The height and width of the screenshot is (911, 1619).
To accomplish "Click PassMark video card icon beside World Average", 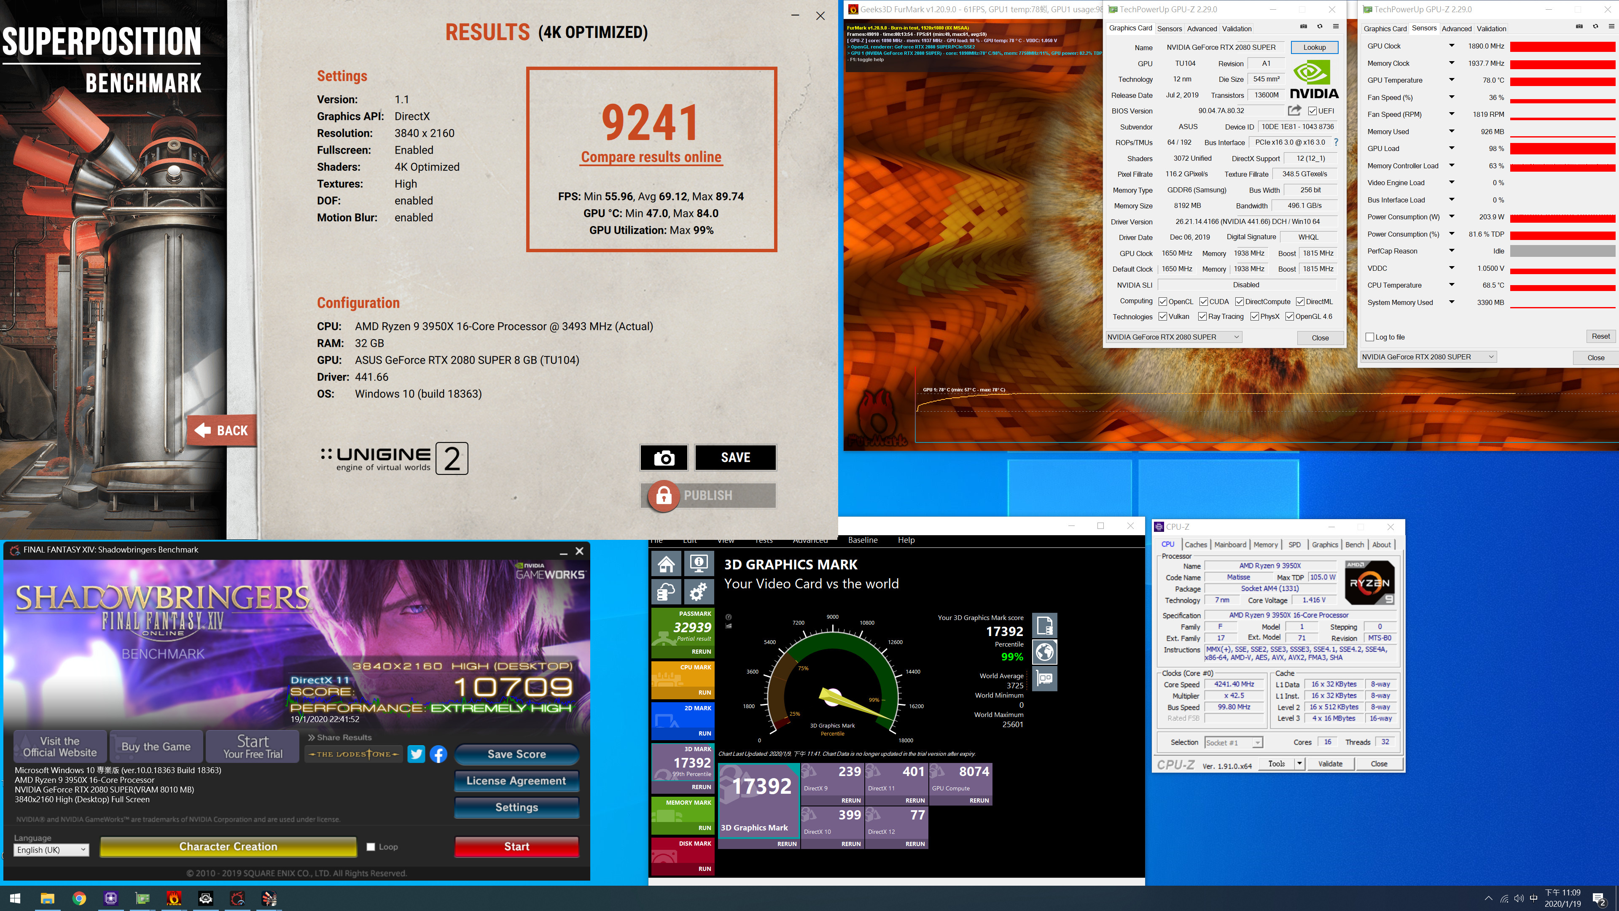I will pyautogui.click(x=1045, y=679).
